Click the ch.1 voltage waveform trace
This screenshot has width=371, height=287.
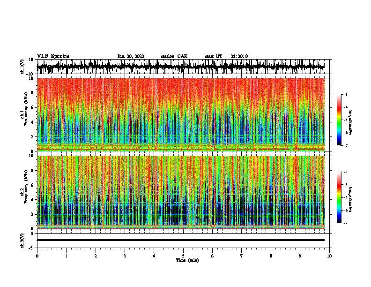pos(181,67)
